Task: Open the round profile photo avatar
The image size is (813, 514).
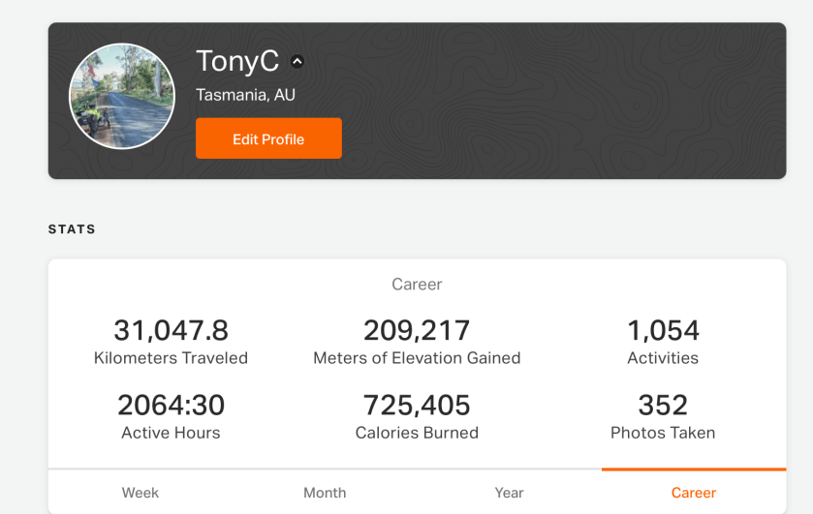Action: point(122,97)
